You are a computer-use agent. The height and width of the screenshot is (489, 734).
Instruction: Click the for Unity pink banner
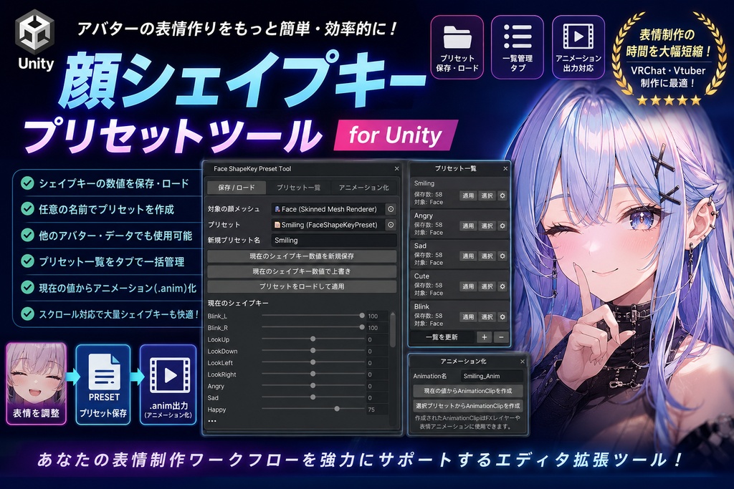pyautogui.click(x=396, y=135)
